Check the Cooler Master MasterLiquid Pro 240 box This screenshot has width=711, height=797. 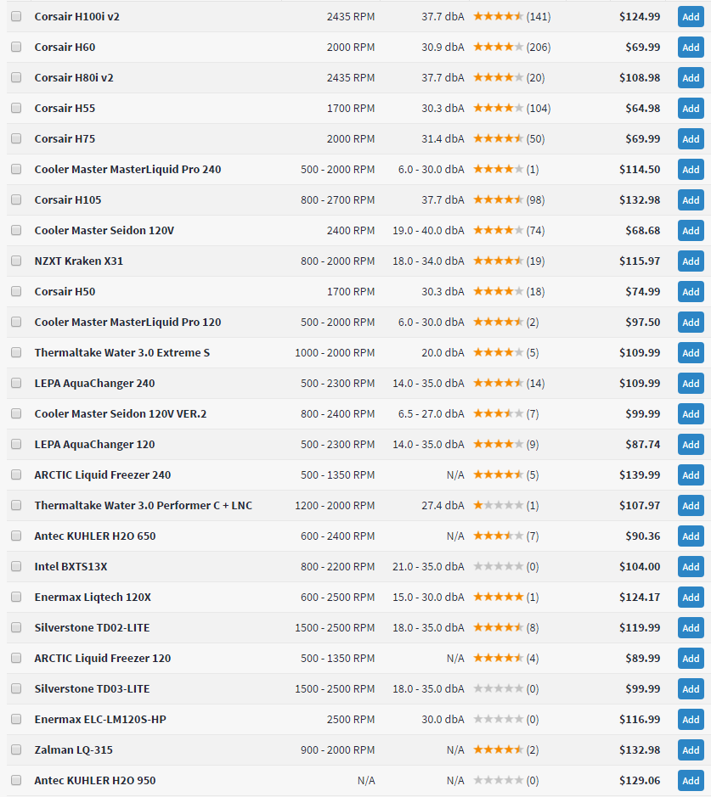click(x=16, y=169)
